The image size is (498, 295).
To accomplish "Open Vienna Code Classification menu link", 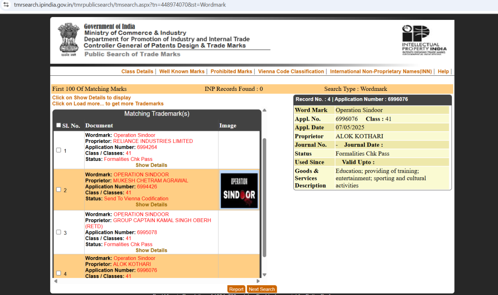I will [x=291, y=71].
